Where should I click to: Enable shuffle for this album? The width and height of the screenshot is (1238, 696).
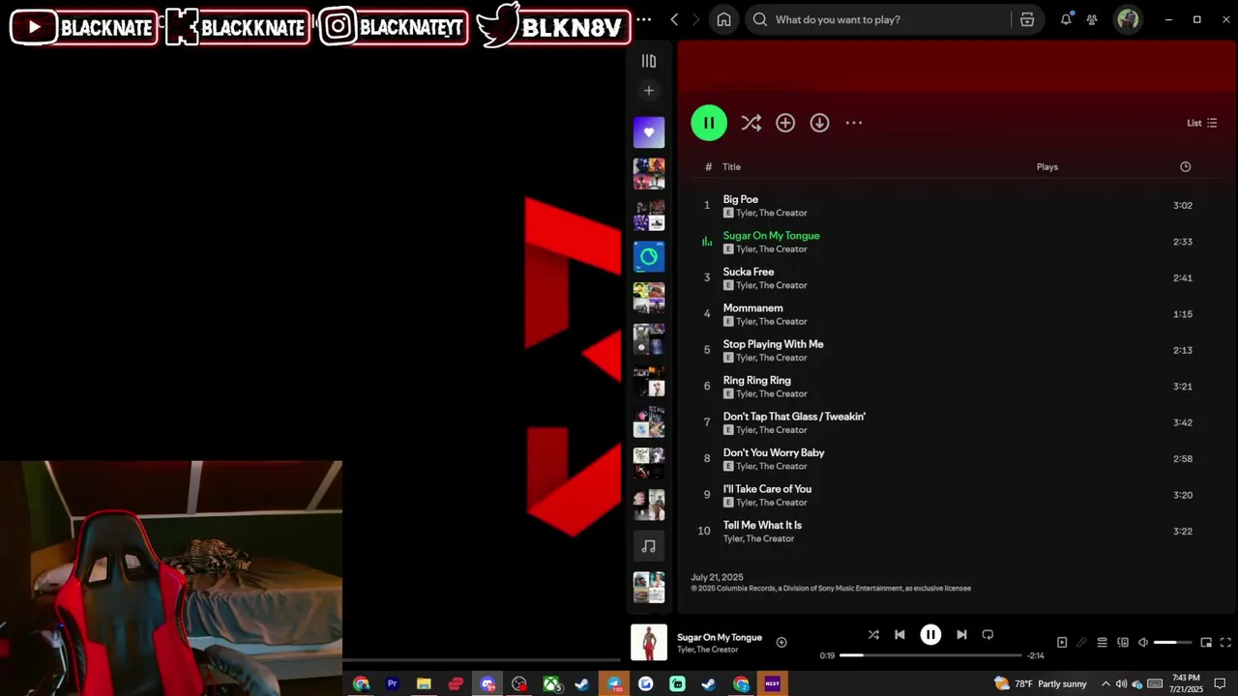coord(751,123)
